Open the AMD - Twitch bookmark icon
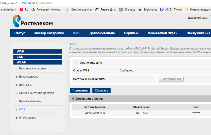The width and height of the screenshot is (211, 135). coord(162,9)
